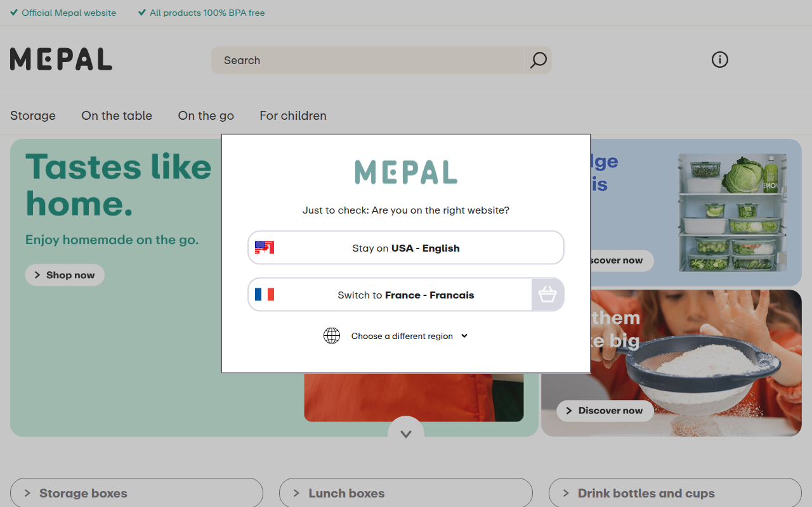The image size is (812, 507).
Task: Click the fridge storage containers image
Action: point(732,213)
